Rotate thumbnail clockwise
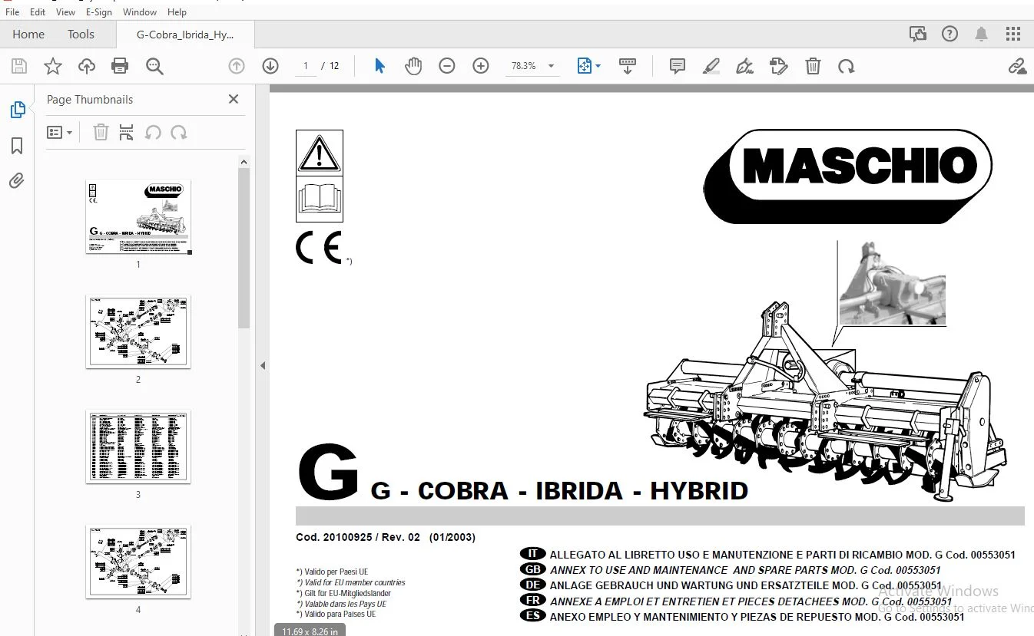 click(179, 133)
